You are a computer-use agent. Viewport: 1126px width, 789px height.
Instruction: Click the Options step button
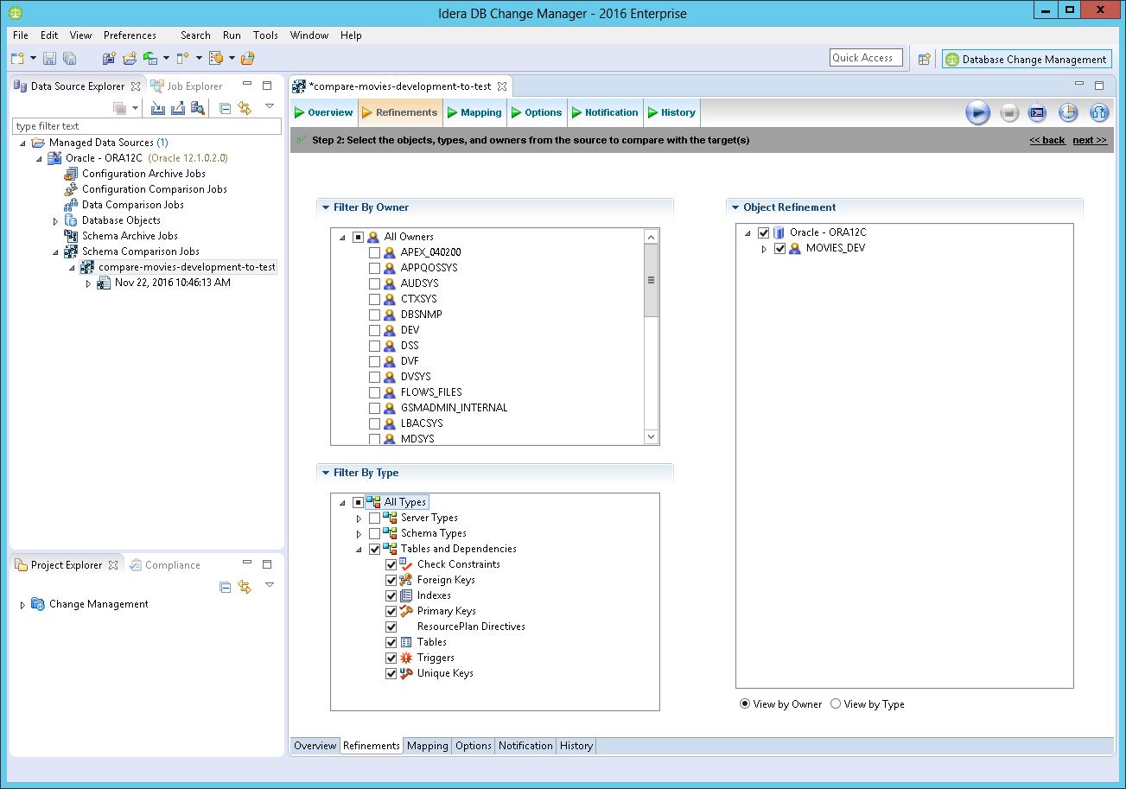pyautogui.click(x=536, y=112)
